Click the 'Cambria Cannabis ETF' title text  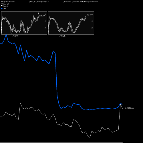74,2
